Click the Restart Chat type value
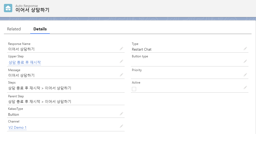 [x=142, y=49]
